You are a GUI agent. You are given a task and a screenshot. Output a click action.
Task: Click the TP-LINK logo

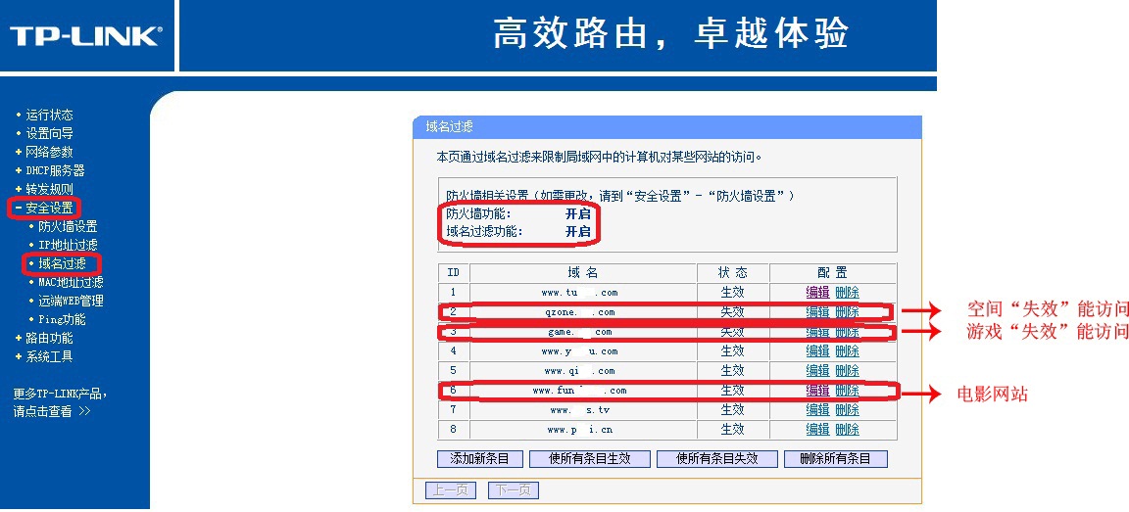pyautogui.click(x=86, y=37)
